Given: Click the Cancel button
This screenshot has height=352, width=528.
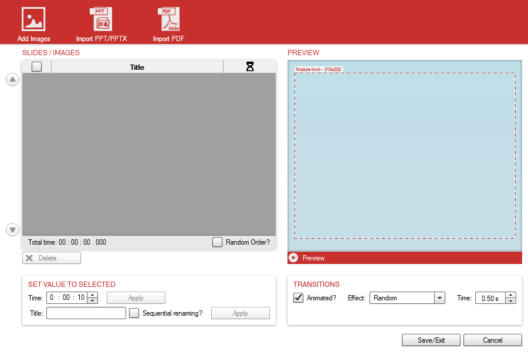Looking at the screenshot, I should pyautogui.click(x=493, y=340).
